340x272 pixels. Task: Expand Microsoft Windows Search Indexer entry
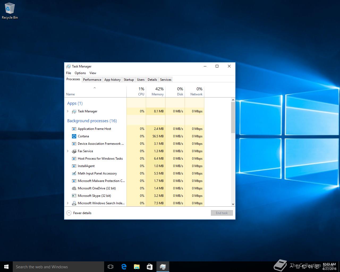(x=68, y=203)
